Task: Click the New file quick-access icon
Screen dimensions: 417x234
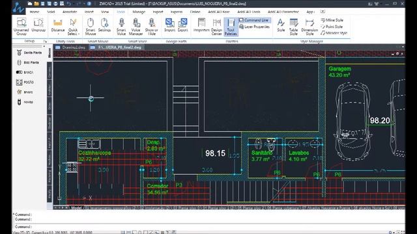Action: click(30, 4)
